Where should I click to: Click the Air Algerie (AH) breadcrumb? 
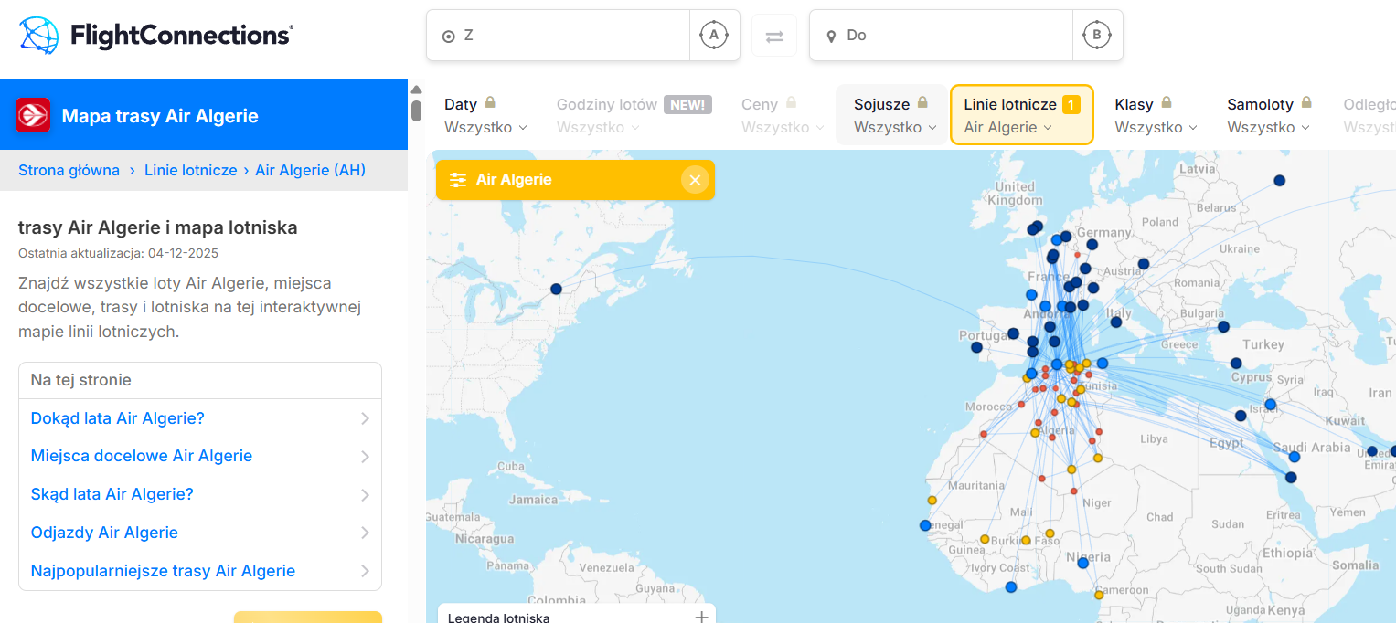point(310,170)
